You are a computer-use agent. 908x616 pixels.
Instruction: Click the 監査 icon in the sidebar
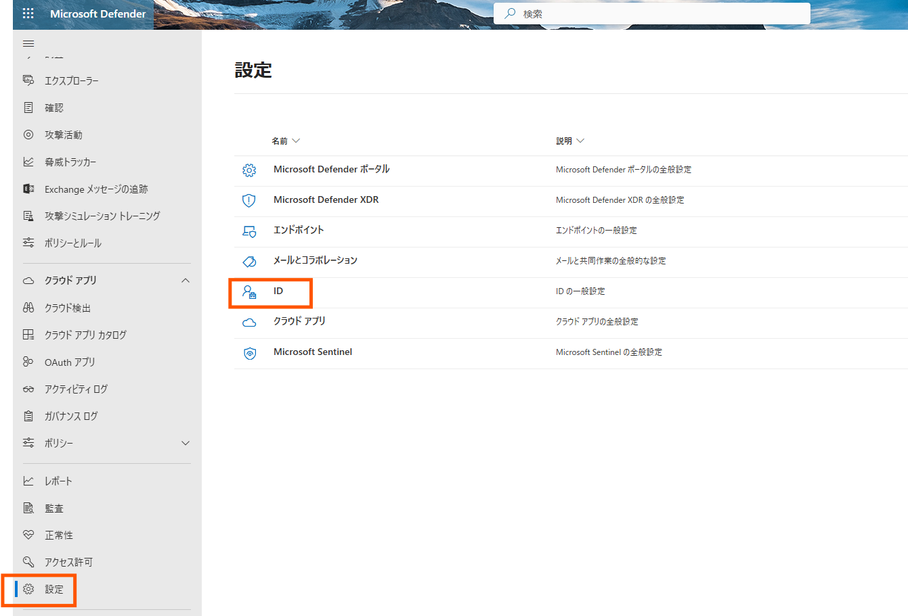pos(28,507)
